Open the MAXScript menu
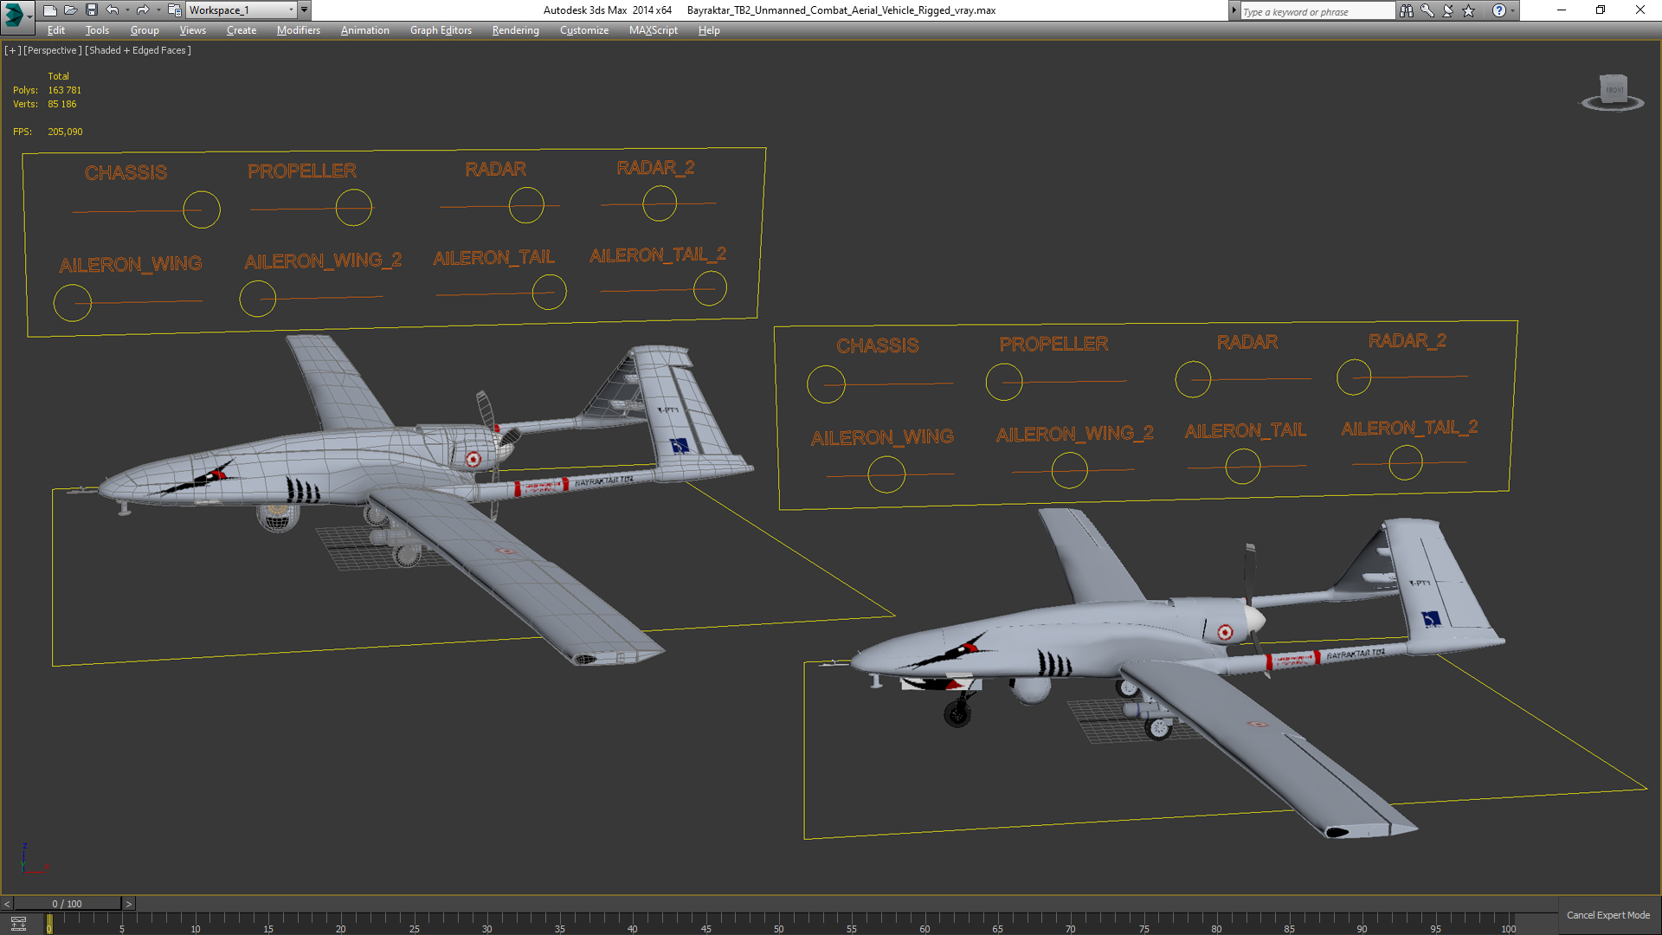The height and width of the screenshot is (935, 1662). click(654, 30)
